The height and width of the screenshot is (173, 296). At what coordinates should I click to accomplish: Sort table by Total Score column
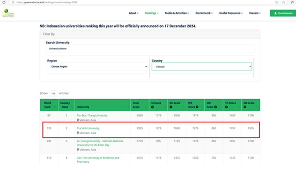pyautogui.click(x=140, y=105)
